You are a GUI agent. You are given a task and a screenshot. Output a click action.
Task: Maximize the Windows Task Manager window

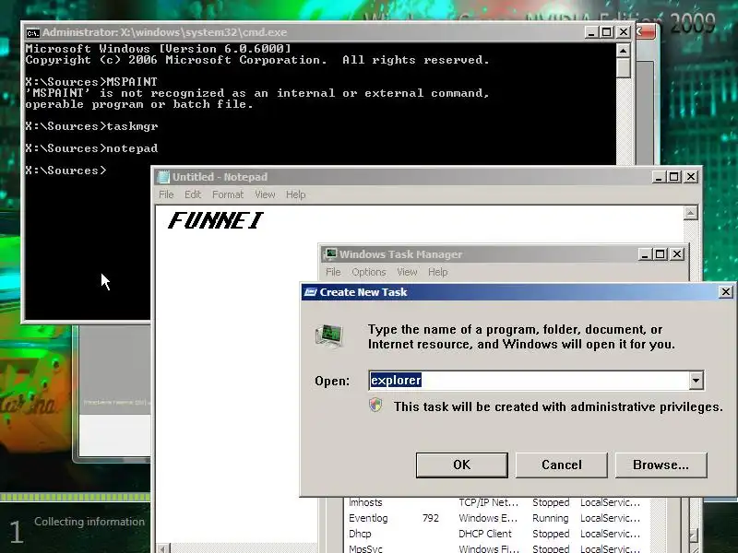point(661,254)
